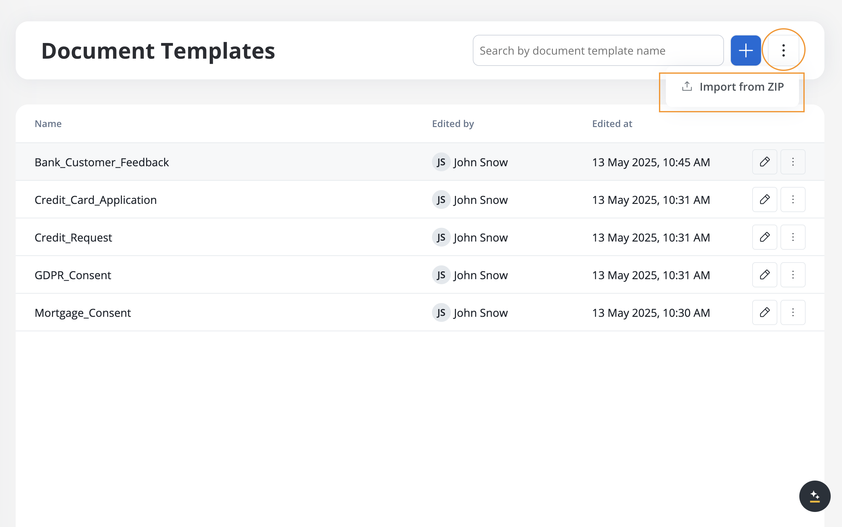Open more options for Mortgage_Consent row
This screenshot has height=527, width=842.
tap(792, 313)
